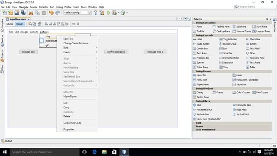This screenshot has width=277, height=156.
Task: Collapse the Swing Controls palette section
Action: (x=194, y=36)
